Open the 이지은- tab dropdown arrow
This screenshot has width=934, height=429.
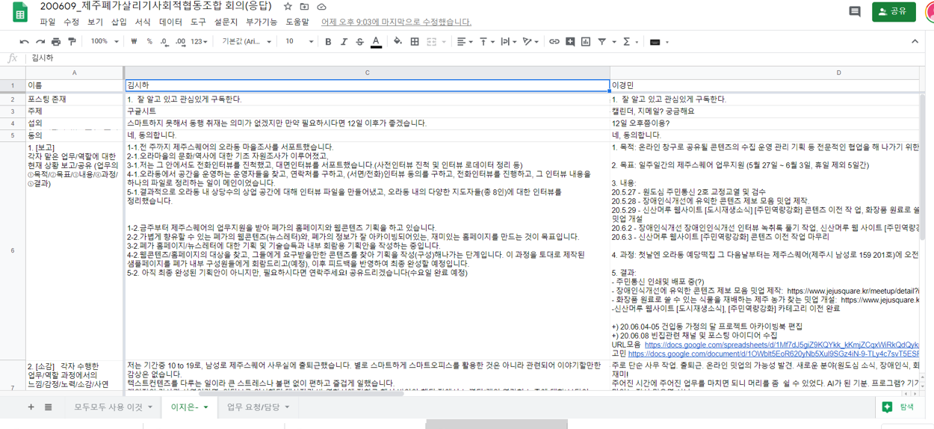[206, 407]
